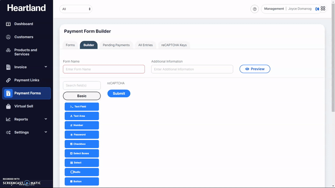The width and height of the screenshot is (335, 188).
Task: Open the help question mark icon
Action: [255, 9]
